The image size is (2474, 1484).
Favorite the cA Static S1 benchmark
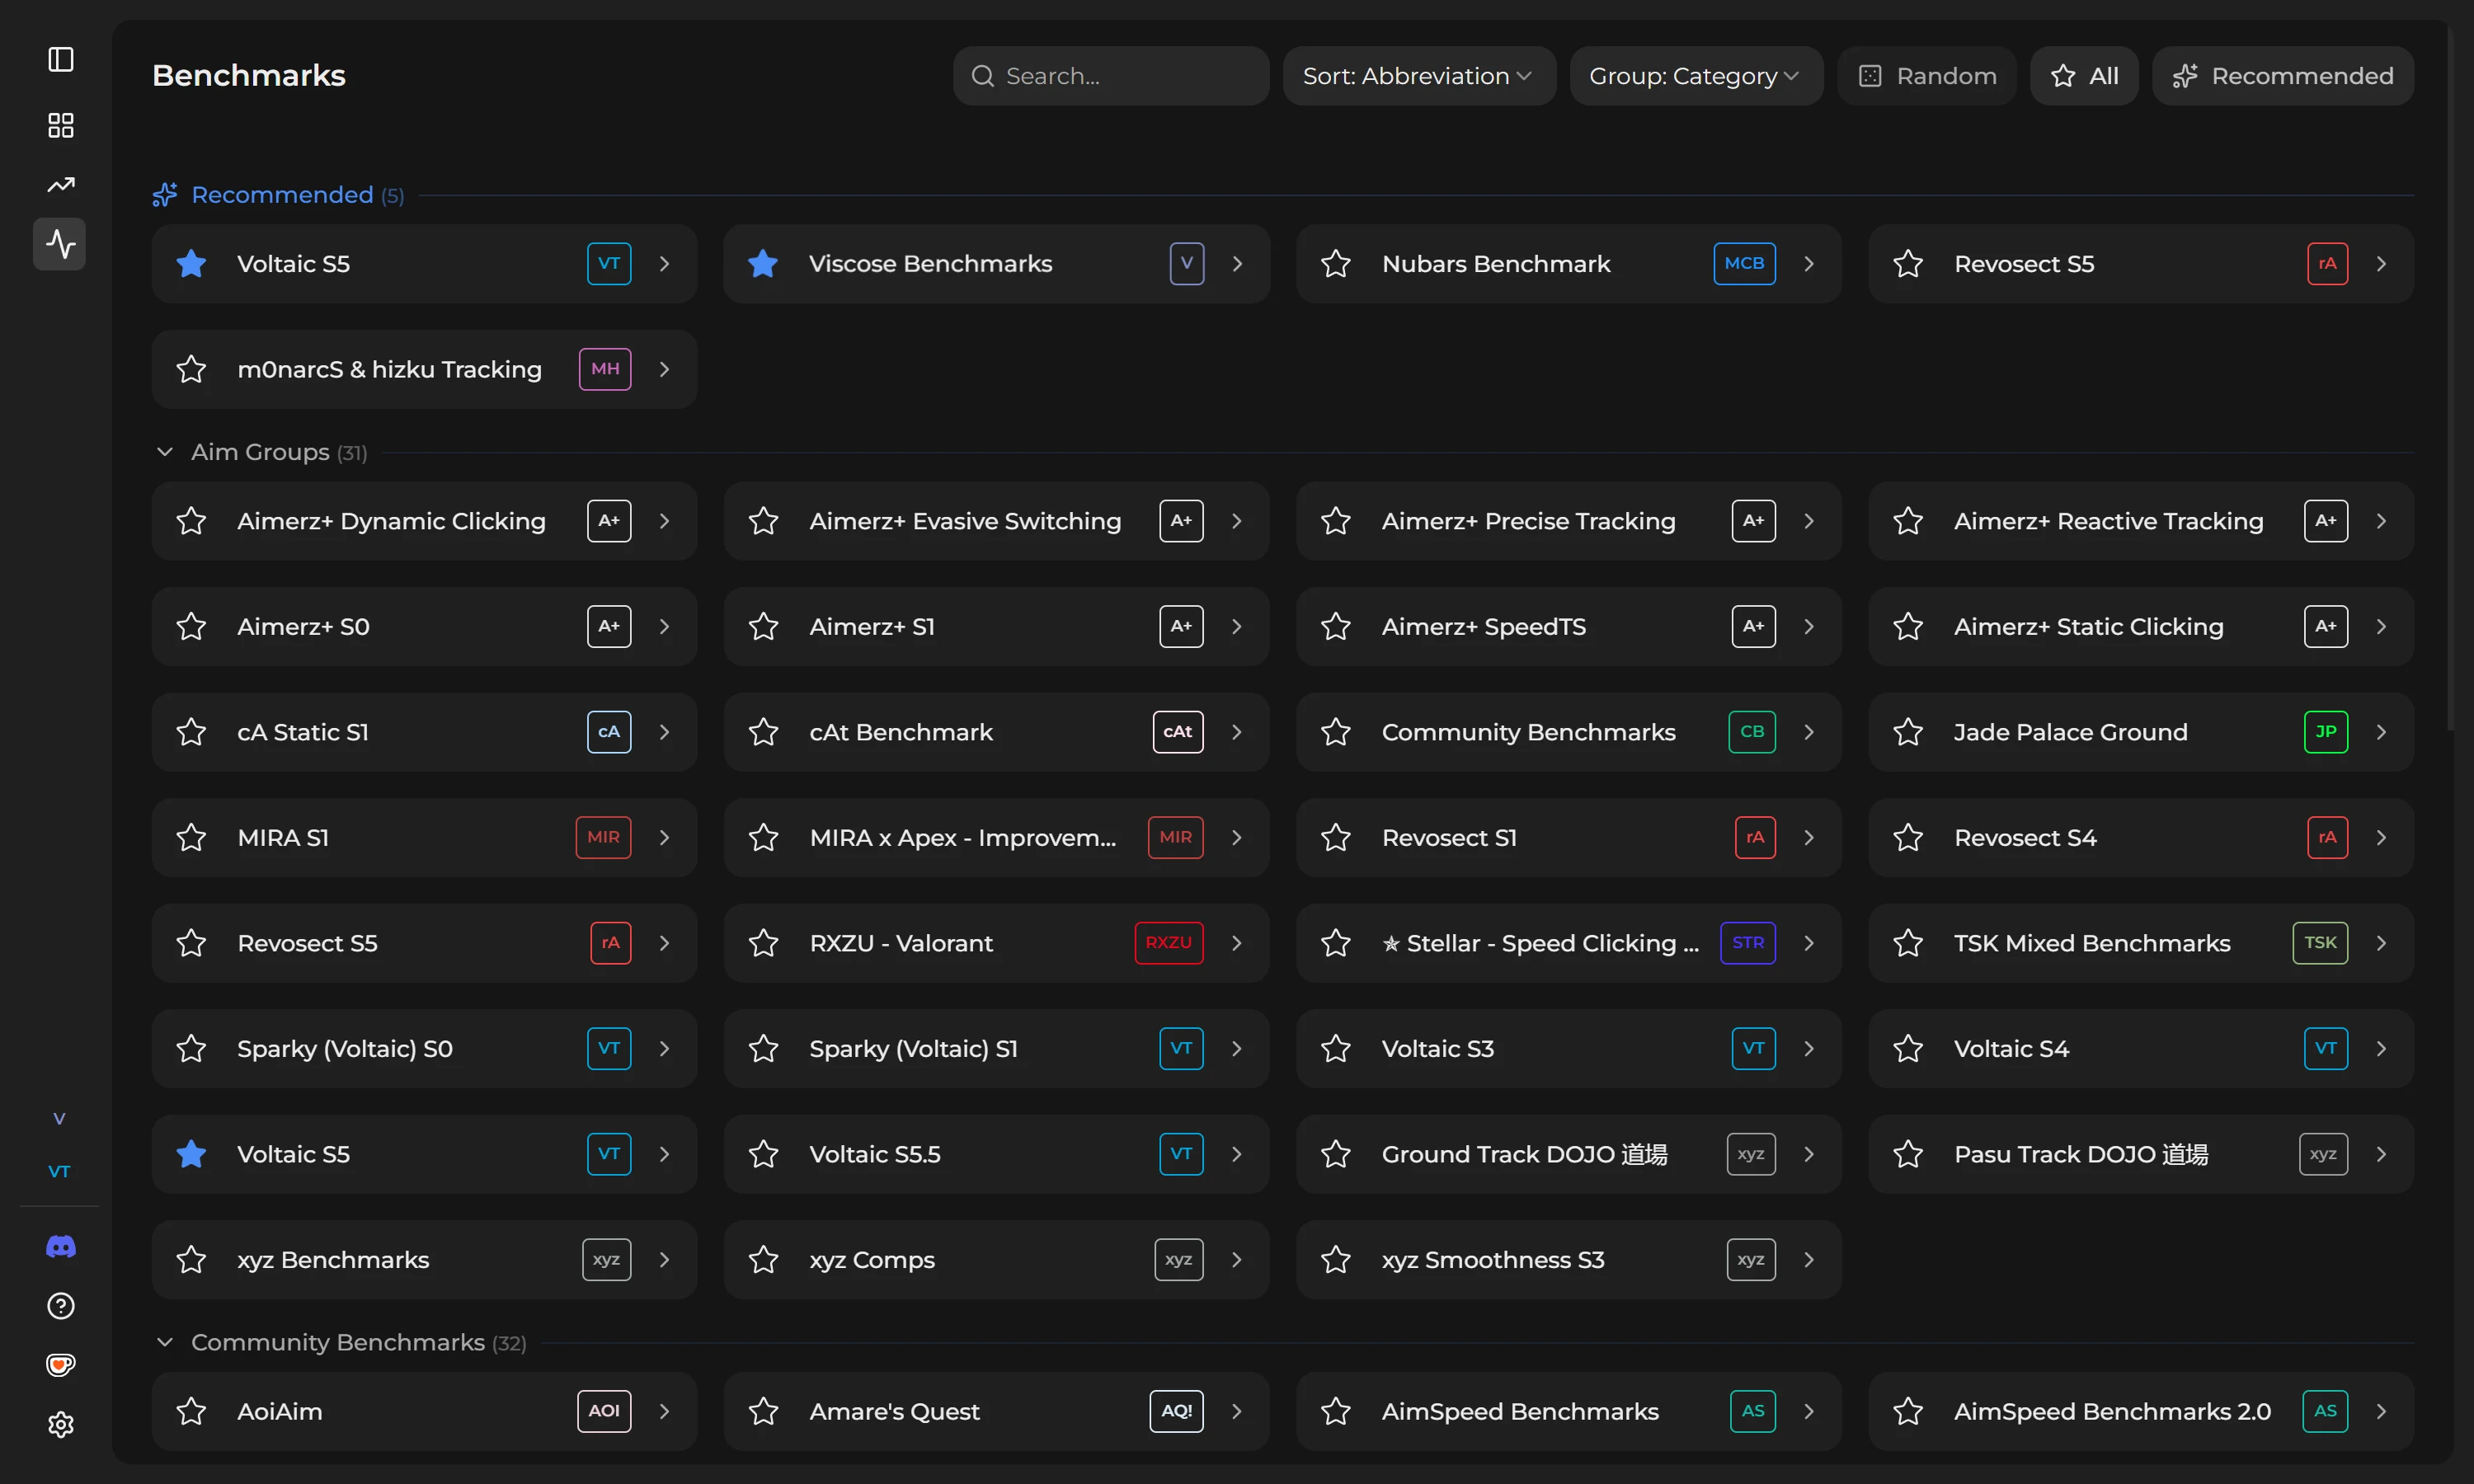pos(191,732)
